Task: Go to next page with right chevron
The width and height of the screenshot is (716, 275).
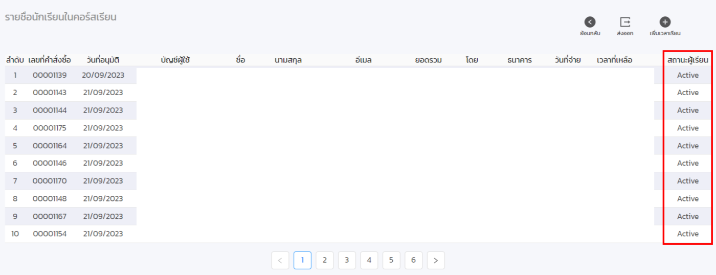Action: tap(436, 260)
